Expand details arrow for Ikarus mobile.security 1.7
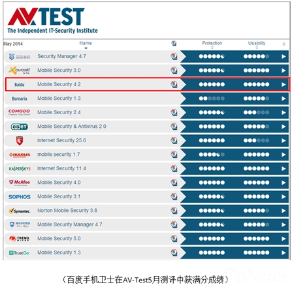The height and width of the screenshot is (289, 294). [x=284, y=155]
